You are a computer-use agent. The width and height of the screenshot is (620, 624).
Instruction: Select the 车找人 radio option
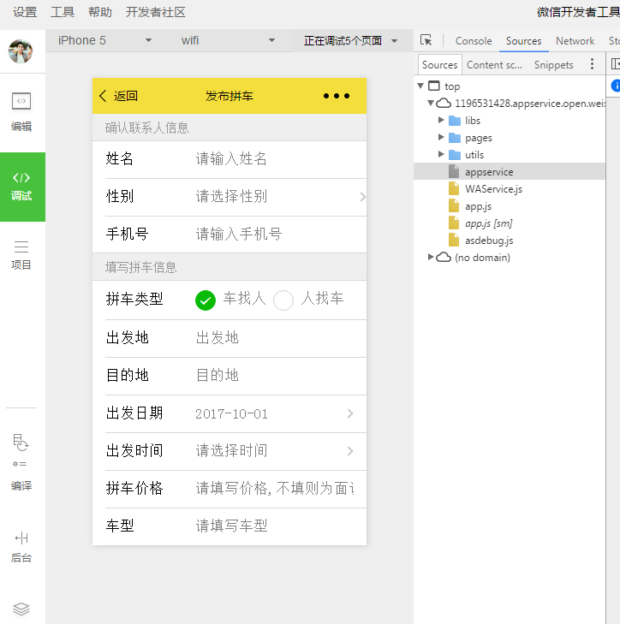pos(206,300)
